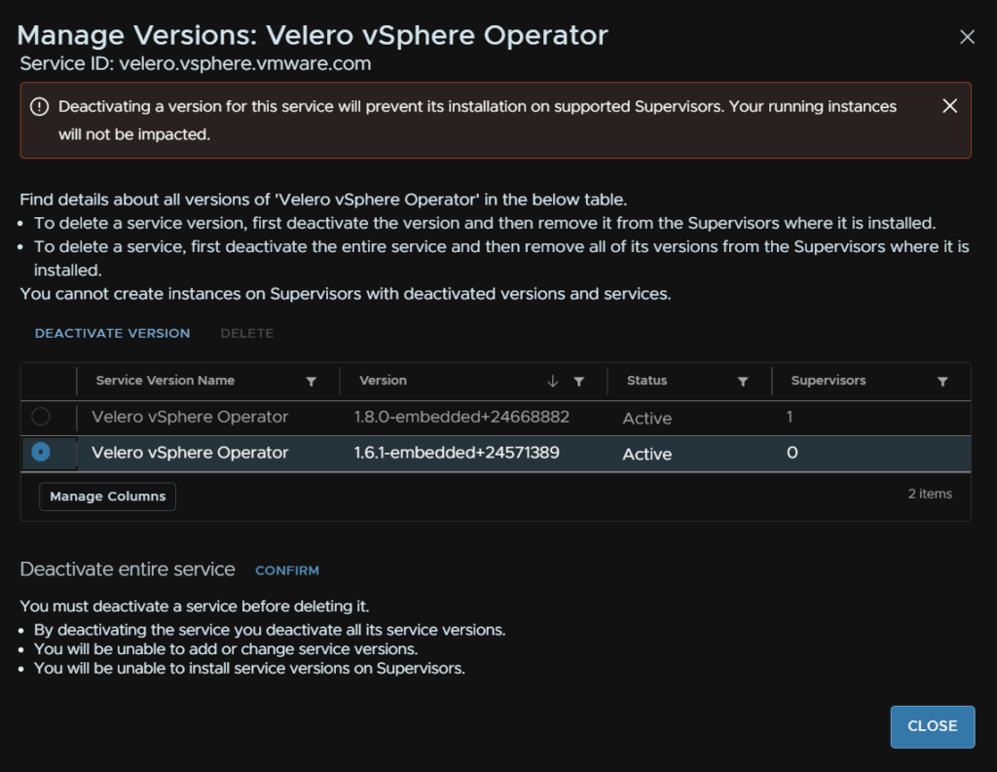Click DEACTIVATE VERSION action
The image size is (997, 772).
point(113,333)
